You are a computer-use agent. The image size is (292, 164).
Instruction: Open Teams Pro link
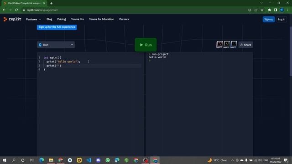click(x=78, y=19)
